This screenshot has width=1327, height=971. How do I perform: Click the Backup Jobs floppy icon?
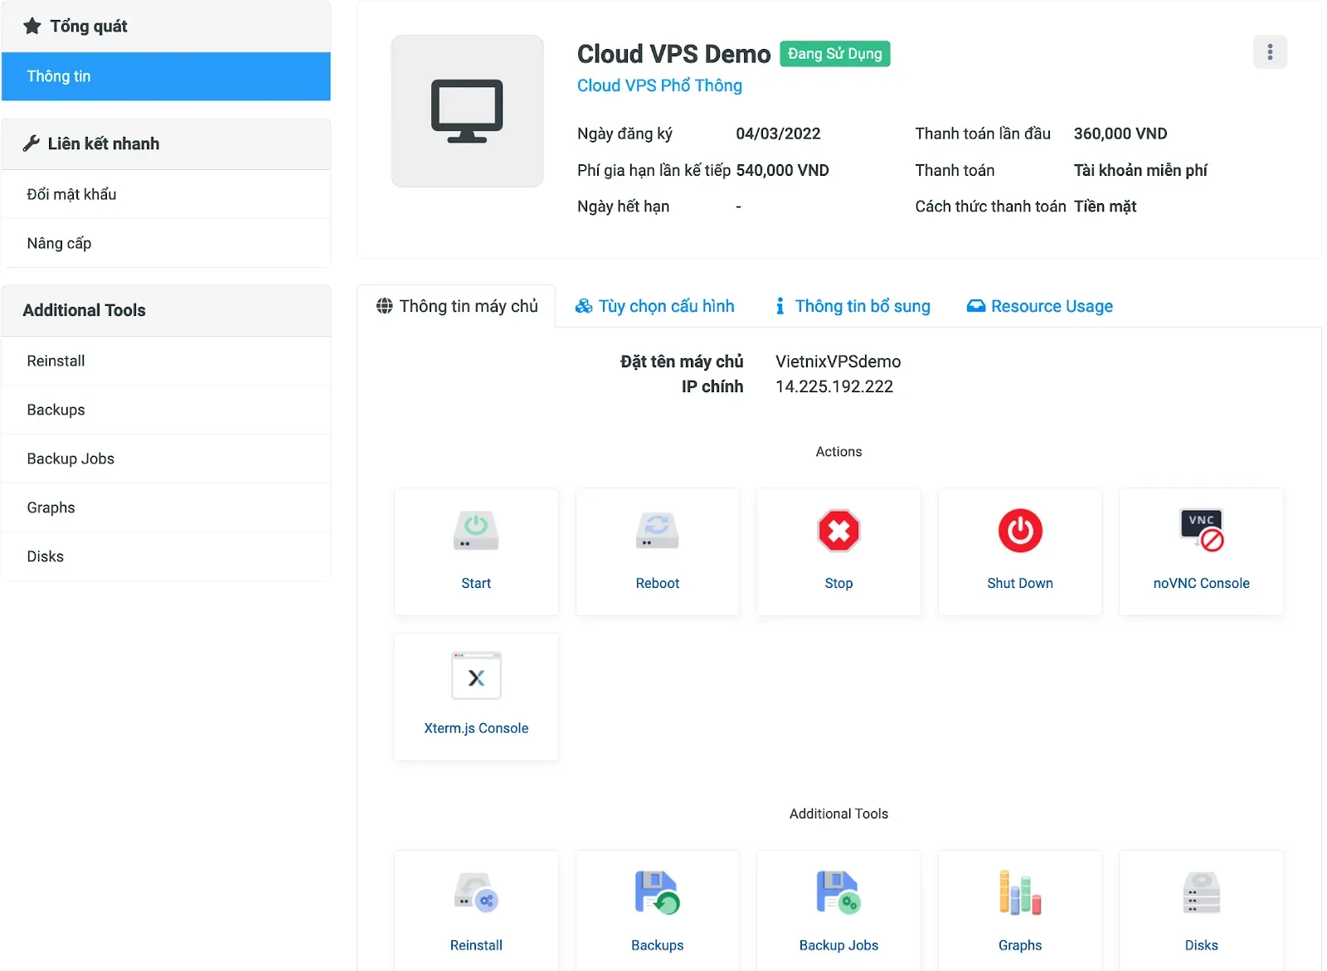838,893
